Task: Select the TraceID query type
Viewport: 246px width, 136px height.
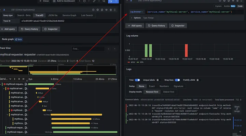Action: (x=39, y=15)
